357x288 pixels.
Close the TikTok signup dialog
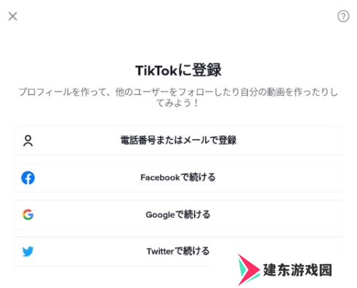pos(12,17)
